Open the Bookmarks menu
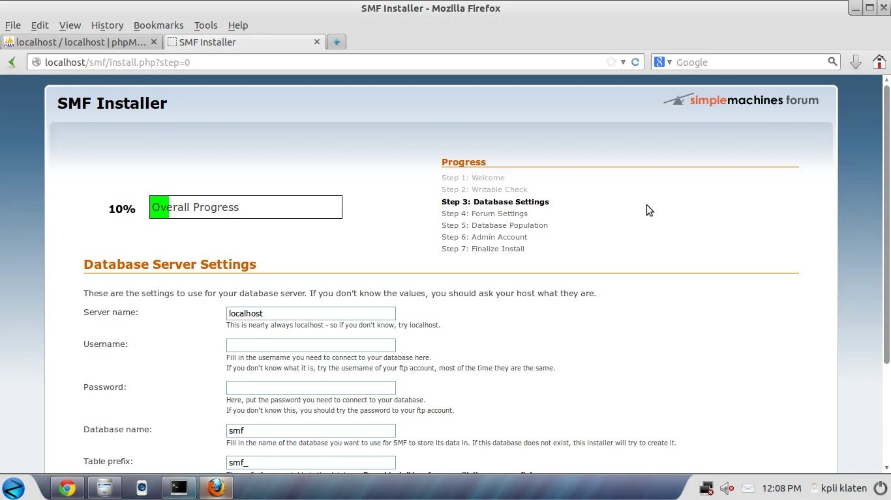This screenshot has height=500, width=891. click(x=159, y=25)
